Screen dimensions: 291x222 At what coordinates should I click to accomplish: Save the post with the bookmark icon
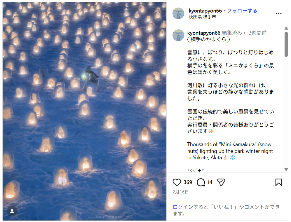(278, 182)
